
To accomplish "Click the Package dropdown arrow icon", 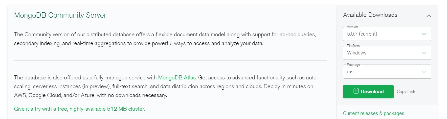I will (x=424, y=72).
